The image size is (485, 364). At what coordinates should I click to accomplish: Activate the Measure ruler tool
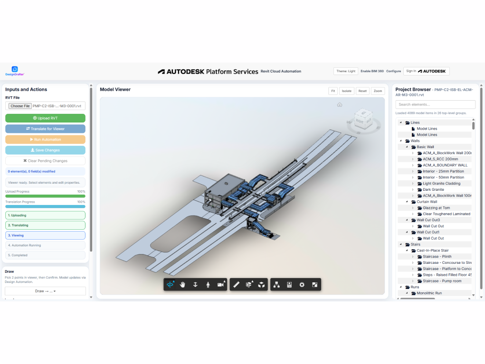tap(237, 285)
